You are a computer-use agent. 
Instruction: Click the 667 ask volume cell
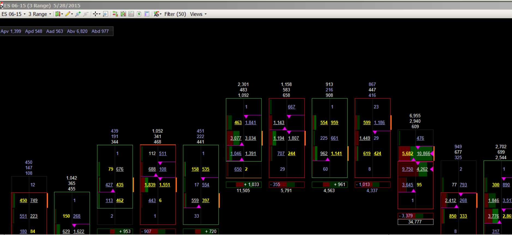coord(292,107)
